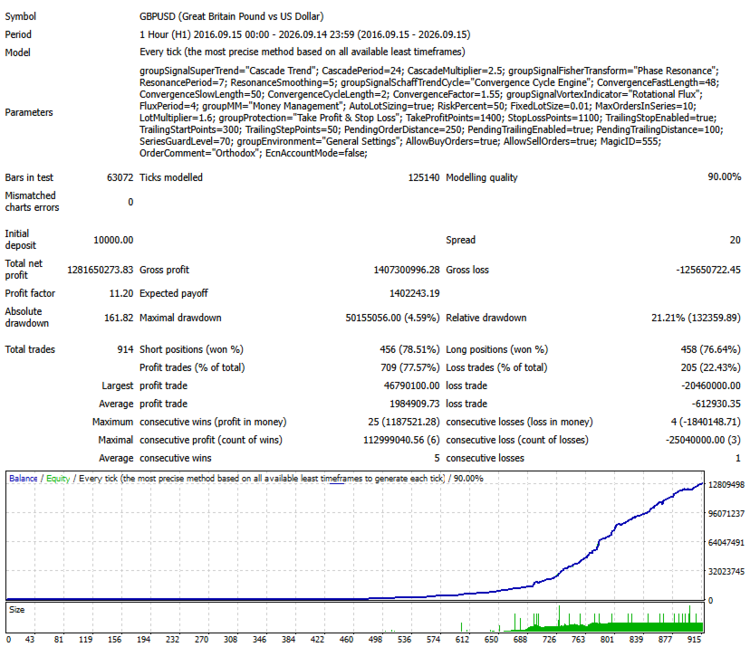This screenshot has height=647, width=750.
Task: Click the Parameters row label
Action: point(29,112)
